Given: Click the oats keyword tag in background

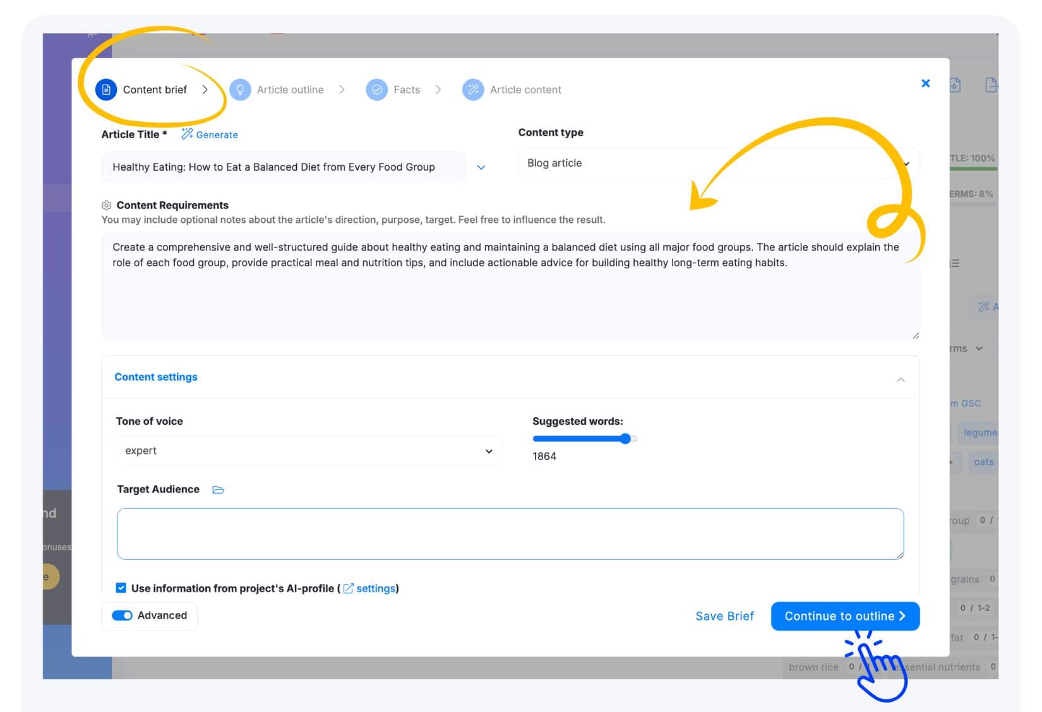Looking at the screenshot, I should click(x=983, y=462).
